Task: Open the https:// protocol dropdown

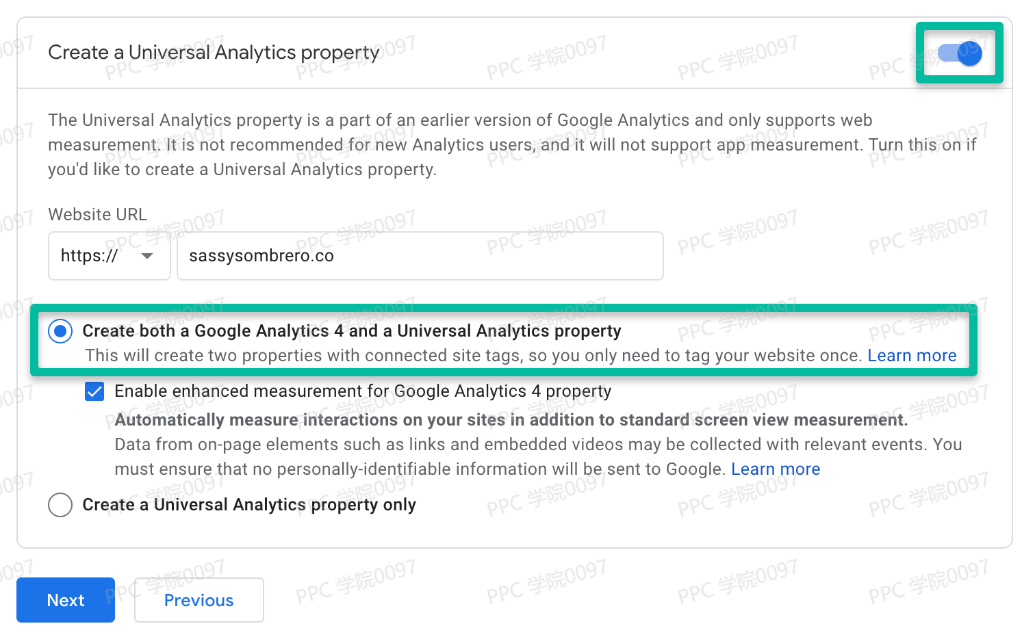Action: 109,256
